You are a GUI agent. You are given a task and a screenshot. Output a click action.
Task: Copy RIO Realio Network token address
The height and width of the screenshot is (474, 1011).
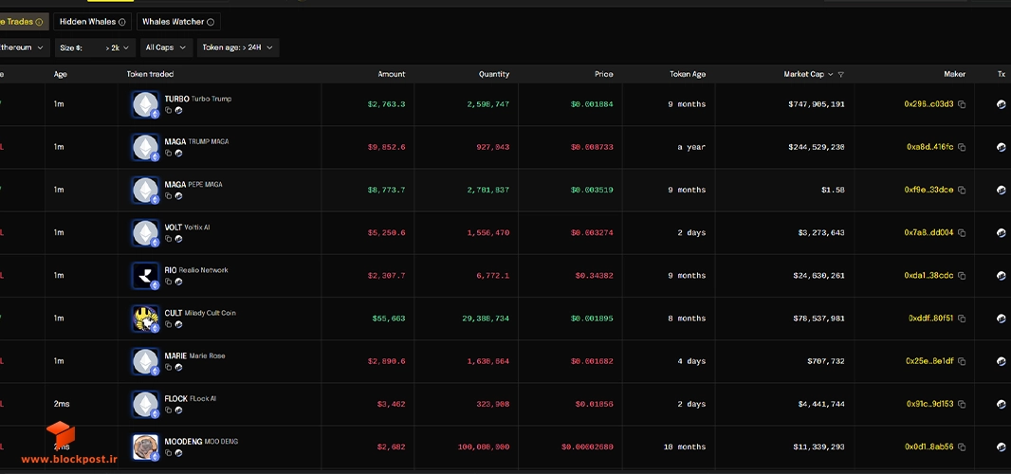click(x=168, y=282)
